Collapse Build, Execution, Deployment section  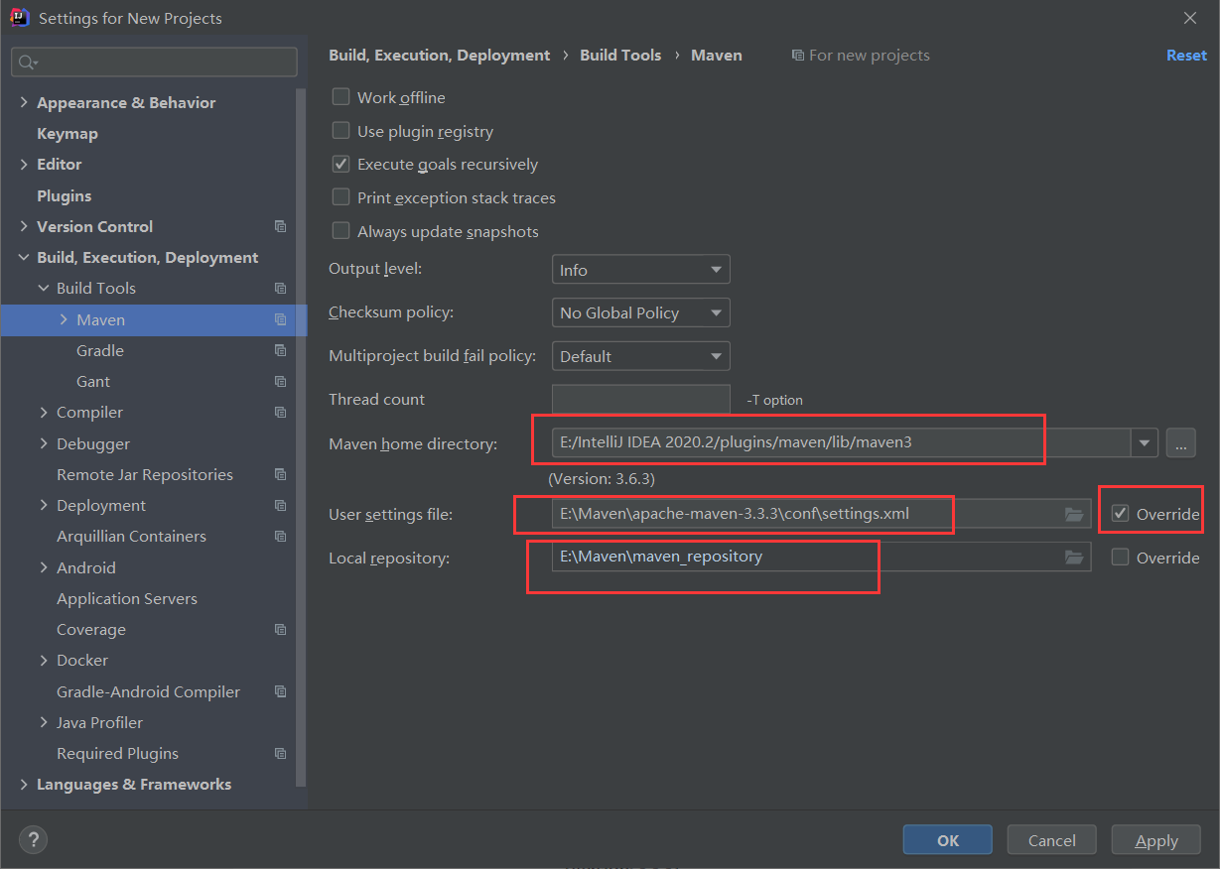24,257
